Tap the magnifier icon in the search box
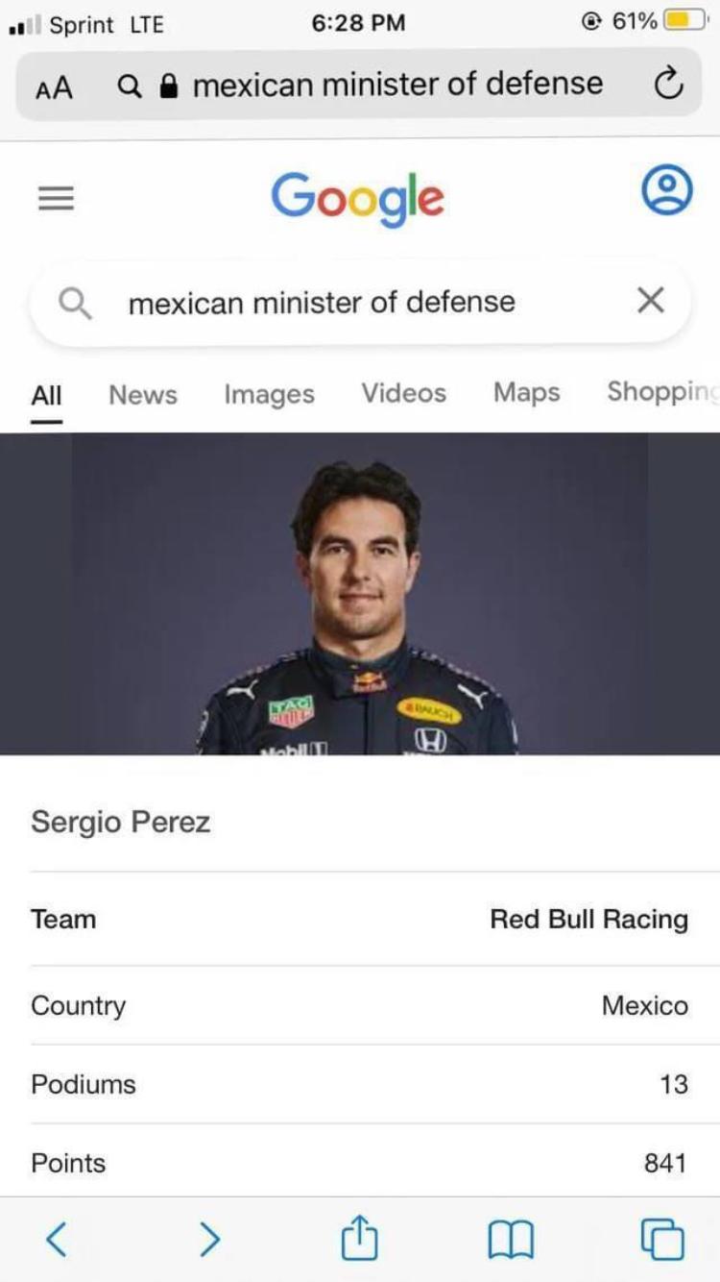 75,303
